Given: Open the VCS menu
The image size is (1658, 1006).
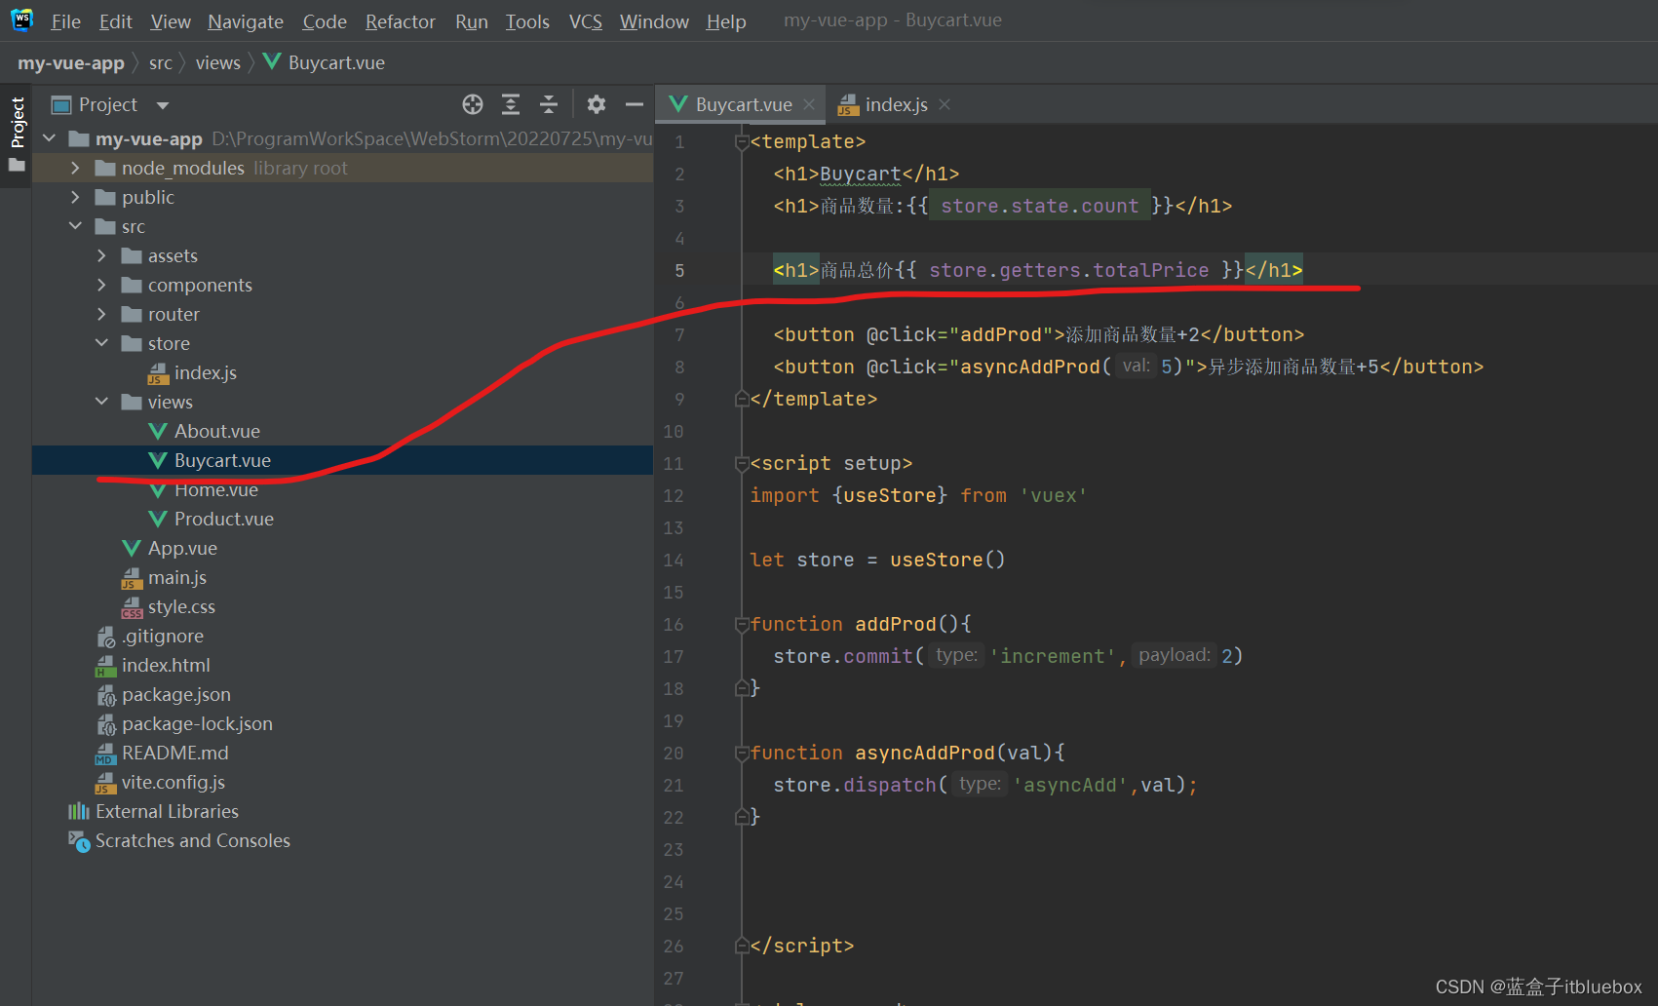Looking at the screenshot, I should coord(585,21).
